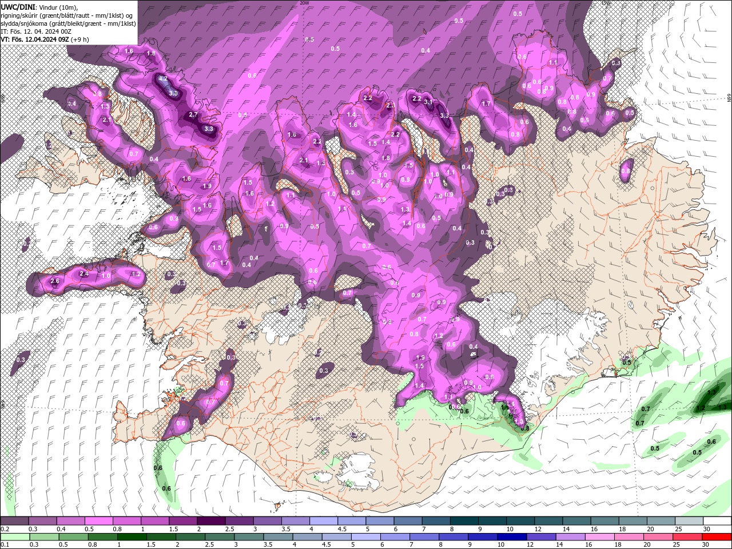This screenshot has width=732, height=549.
Task: Click the 'rigning/skúrir' legend description line
Action: pos(67,15)
